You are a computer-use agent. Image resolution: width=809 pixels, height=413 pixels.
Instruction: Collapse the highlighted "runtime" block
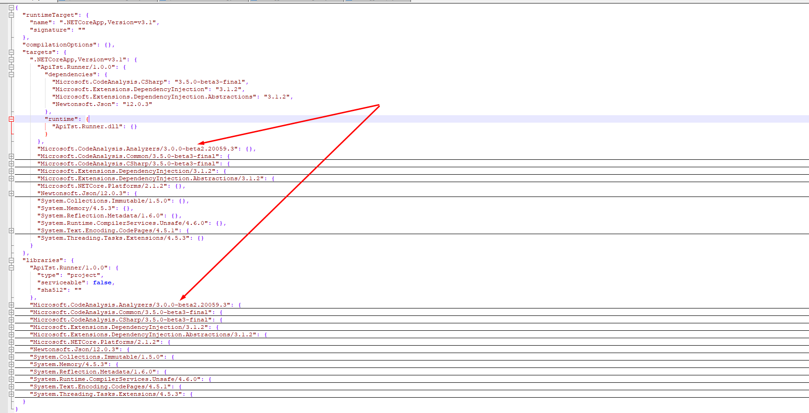[x=11, y=119]
